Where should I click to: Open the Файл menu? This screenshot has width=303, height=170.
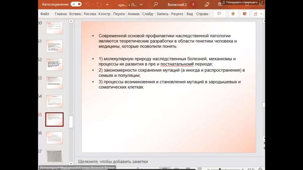(45, 14)
